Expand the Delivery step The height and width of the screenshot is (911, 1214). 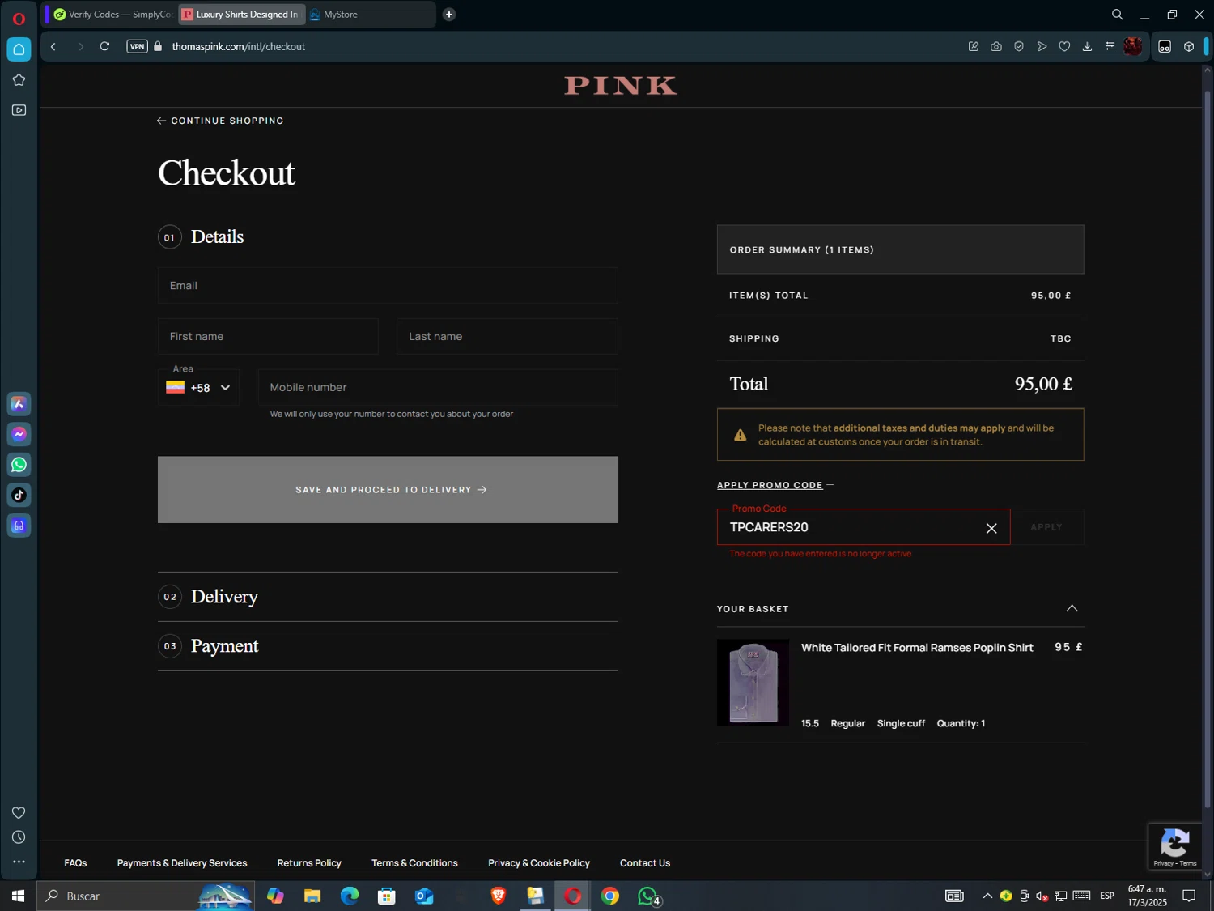click(388, 597)
